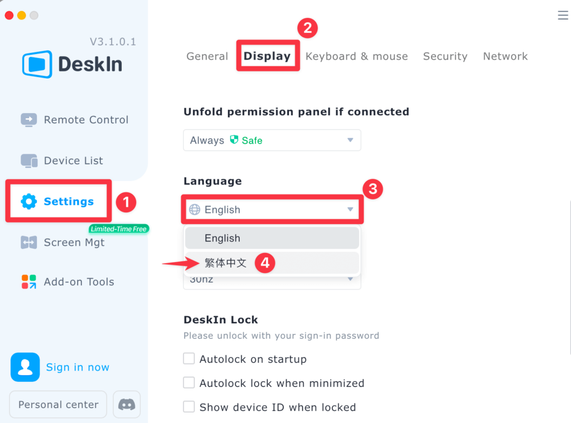Open the hamburger menu at top right
This screenshot has width=571, height=423.
point(562,15)
